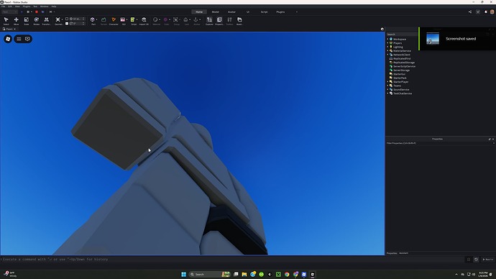Open the Screenshot saved thumbnail
496x279 pixels.
pyautogui.click(x=433, y=39)
